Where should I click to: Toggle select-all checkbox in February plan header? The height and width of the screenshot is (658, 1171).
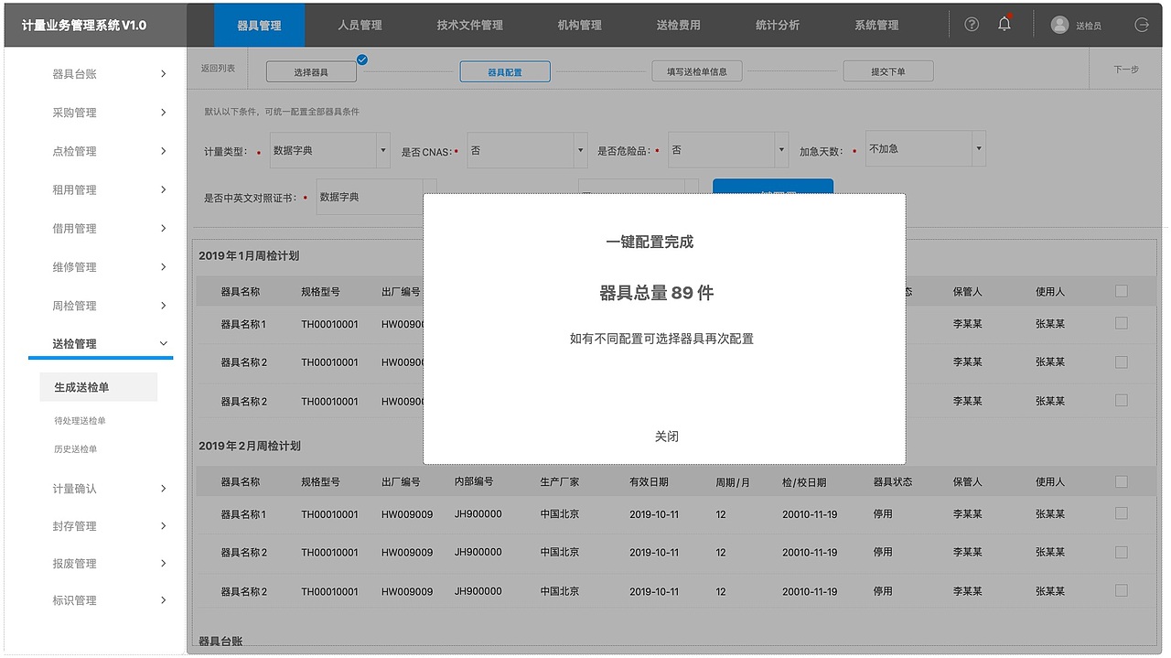click(1122, 481)
